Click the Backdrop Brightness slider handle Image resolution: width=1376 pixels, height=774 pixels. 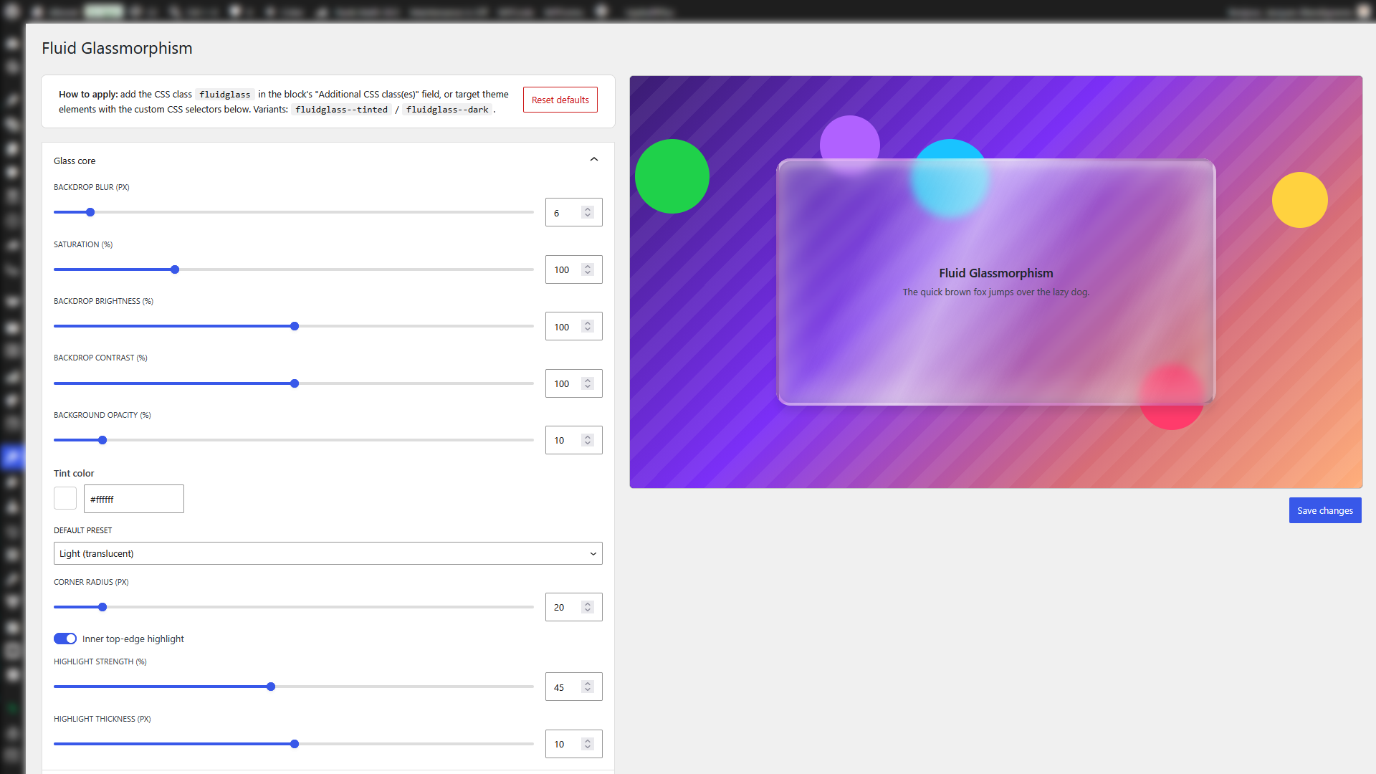pyautogui.click(x=295, y=326)
